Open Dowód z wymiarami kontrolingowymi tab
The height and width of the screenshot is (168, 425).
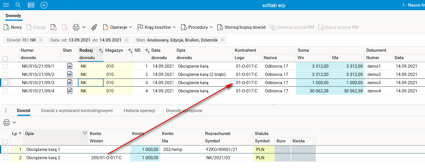pos(77,111)
